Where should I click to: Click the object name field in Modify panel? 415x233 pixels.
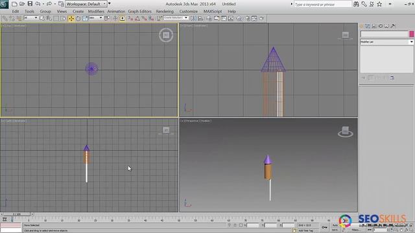tap(385, 34)
